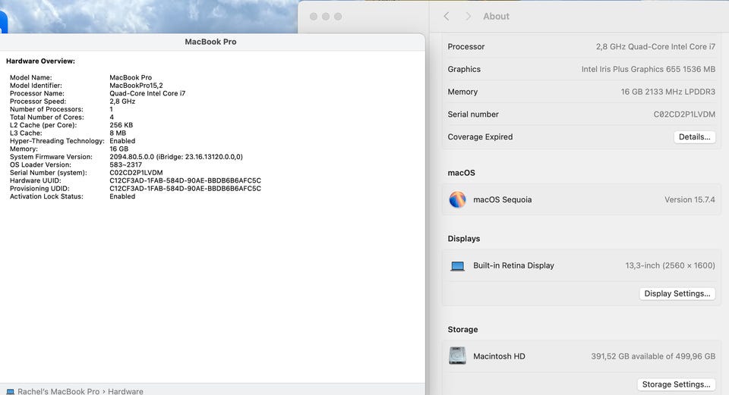The height and width of the screenshot is (395, 729).
Task: Open Storage Settings button
Action: (x=677, y=384)
